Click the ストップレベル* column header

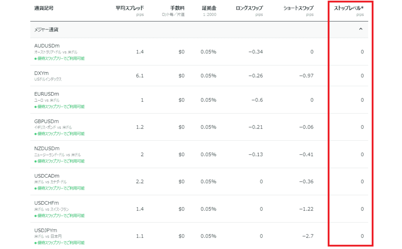tap(349, 8)
